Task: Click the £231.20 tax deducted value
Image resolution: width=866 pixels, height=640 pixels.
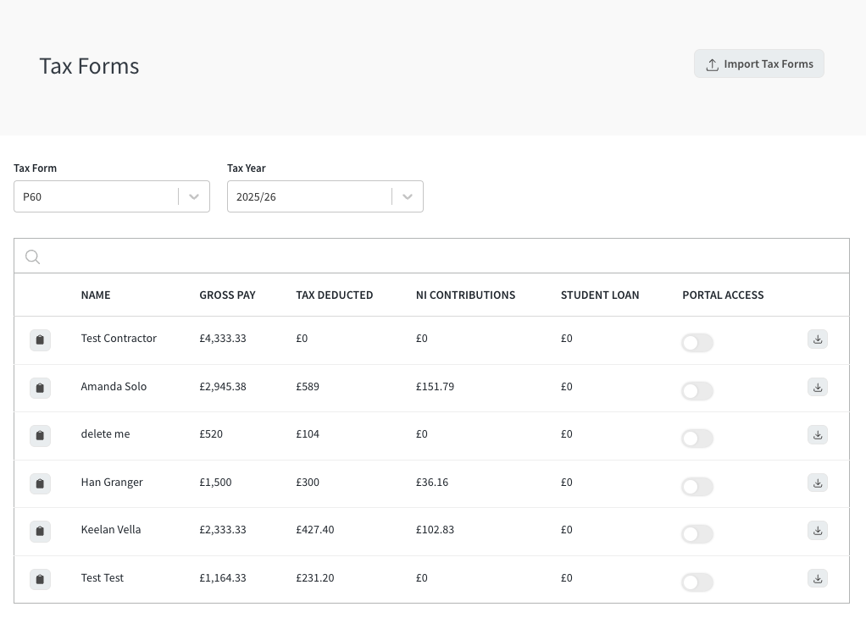Action: tap(315, 577)
